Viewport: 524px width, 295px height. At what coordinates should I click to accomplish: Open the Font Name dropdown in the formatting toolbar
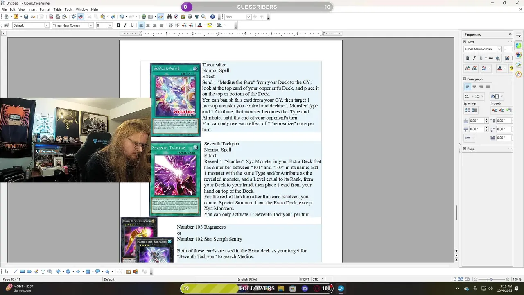click(91, 25)
